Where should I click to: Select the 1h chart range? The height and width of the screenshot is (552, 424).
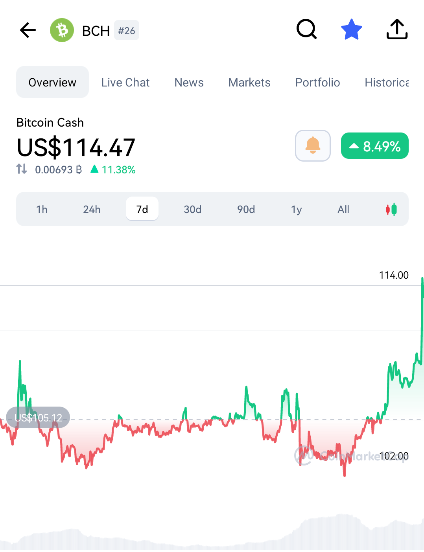click(x=42, y=209)
